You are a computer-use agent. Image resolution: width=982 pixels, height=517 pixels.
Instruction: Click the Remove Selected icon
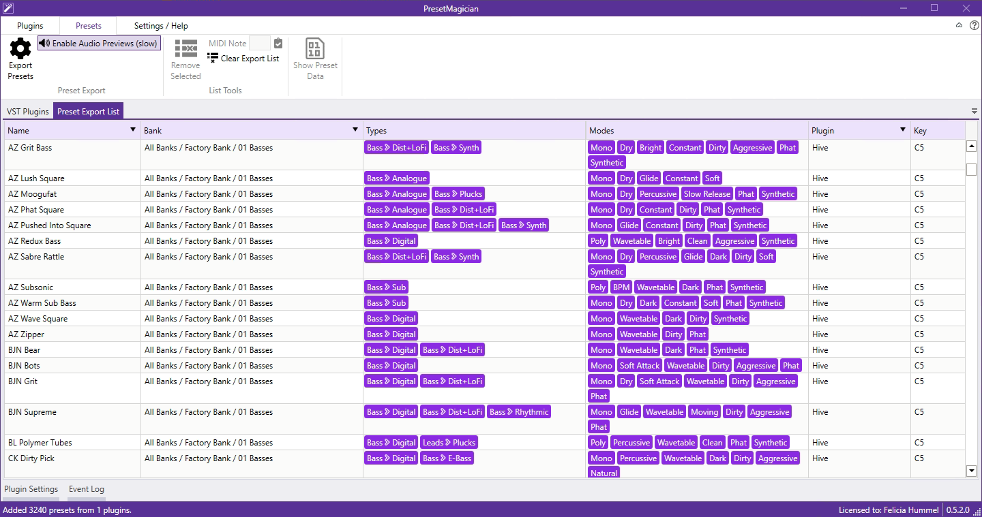pos(185,48)
